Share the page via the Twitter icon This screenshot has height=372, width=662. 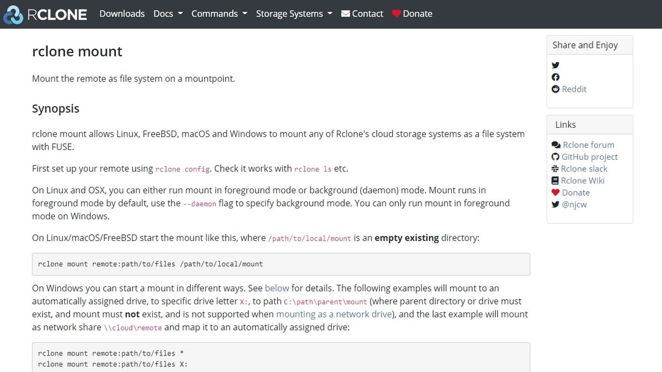click(x=556, y=65)
